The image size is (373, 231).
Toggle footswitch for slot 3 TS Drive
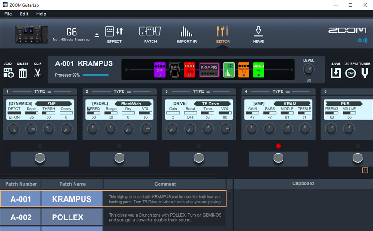(x=199, y=158)
